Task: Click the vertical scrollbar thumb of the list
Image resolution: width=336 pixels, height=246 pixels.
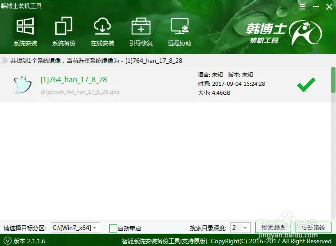Action: click(x=333, y=80)
